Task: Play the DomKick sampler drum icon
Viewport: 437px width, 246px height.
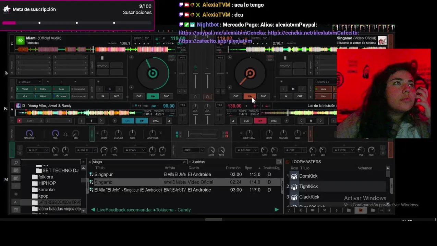Action: pos(294,176)
